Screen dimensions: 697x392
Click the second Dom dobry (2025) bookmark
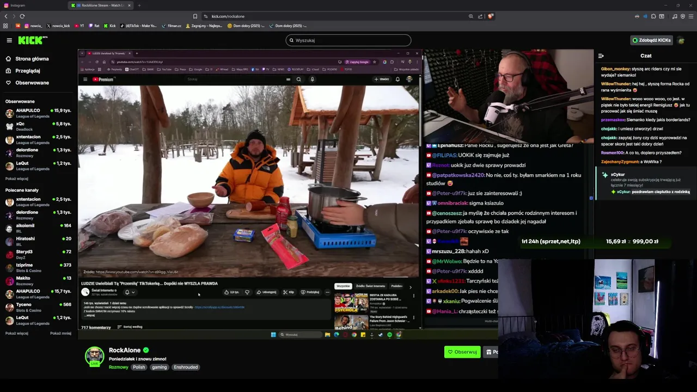pos(288,26)
